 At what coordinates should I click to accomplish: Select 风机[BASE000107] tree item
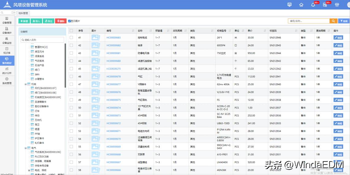(46, 88)
